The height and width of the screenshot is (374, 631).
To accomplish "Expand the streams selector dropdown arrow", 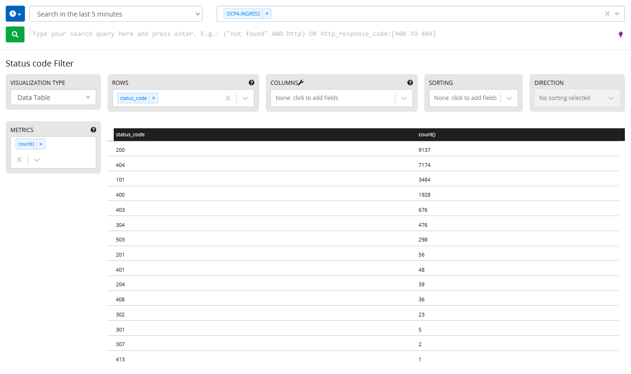I will pyautogui.click(x=617, y=14).
